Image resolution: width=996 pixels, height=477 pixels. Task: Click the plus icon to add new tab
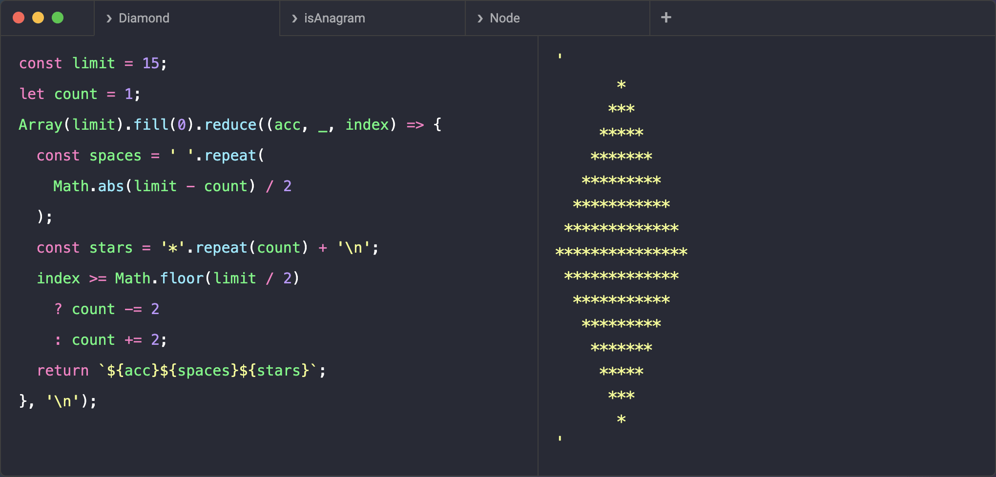(x=666, y=18)
